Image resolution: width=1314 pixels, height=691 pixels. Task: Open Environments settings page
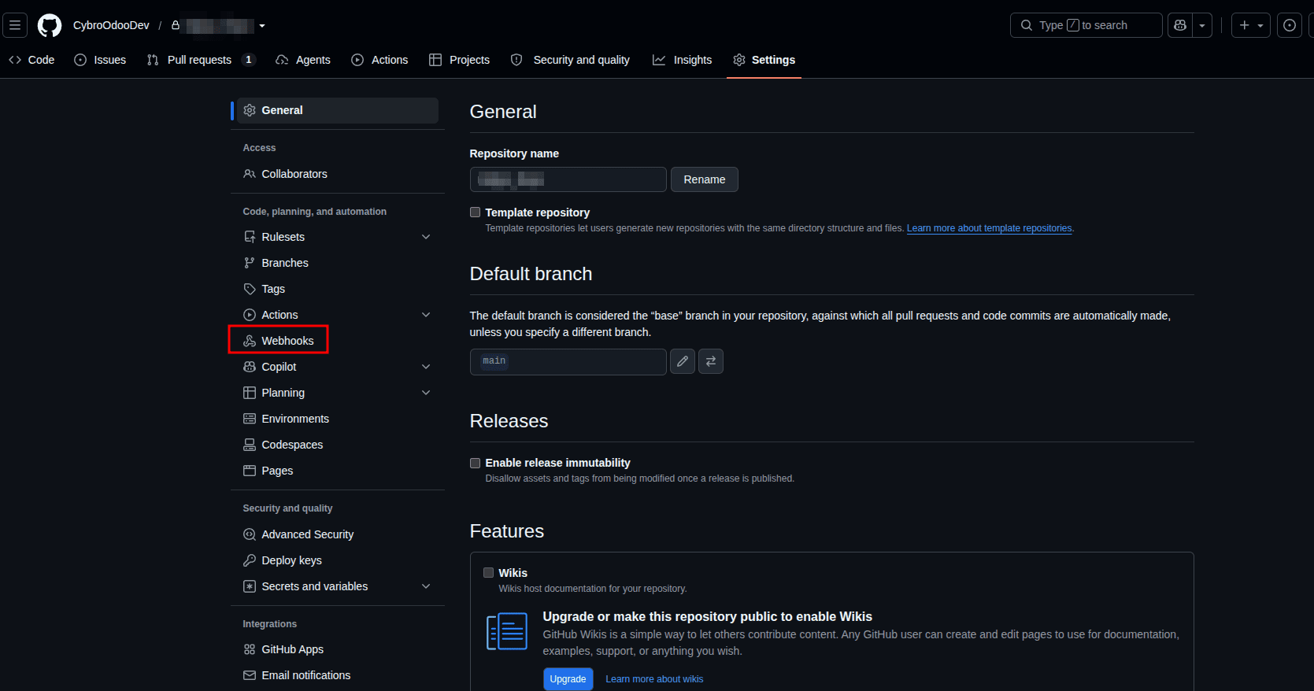pyautogui.click(x=338, y=419)
